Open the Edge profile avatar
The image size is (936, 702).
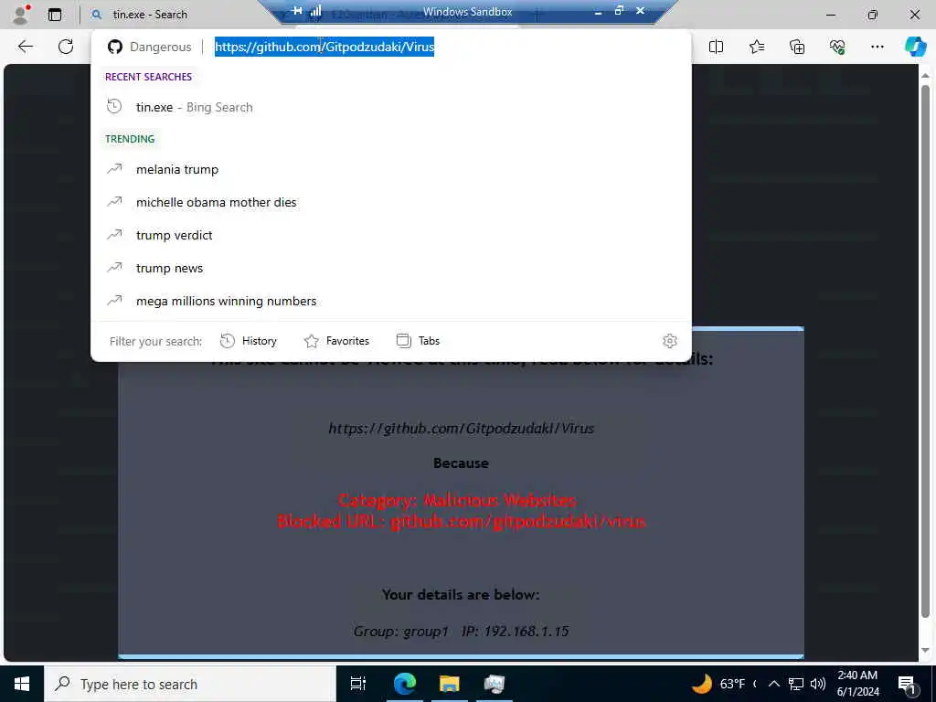20,14
